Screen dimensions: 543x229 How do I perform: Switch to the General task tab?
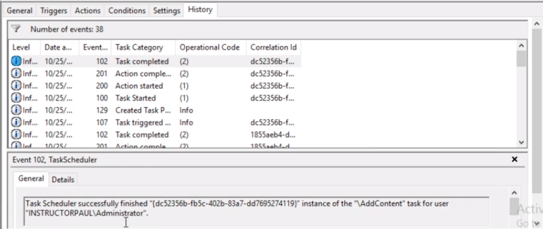coord(19,11)
